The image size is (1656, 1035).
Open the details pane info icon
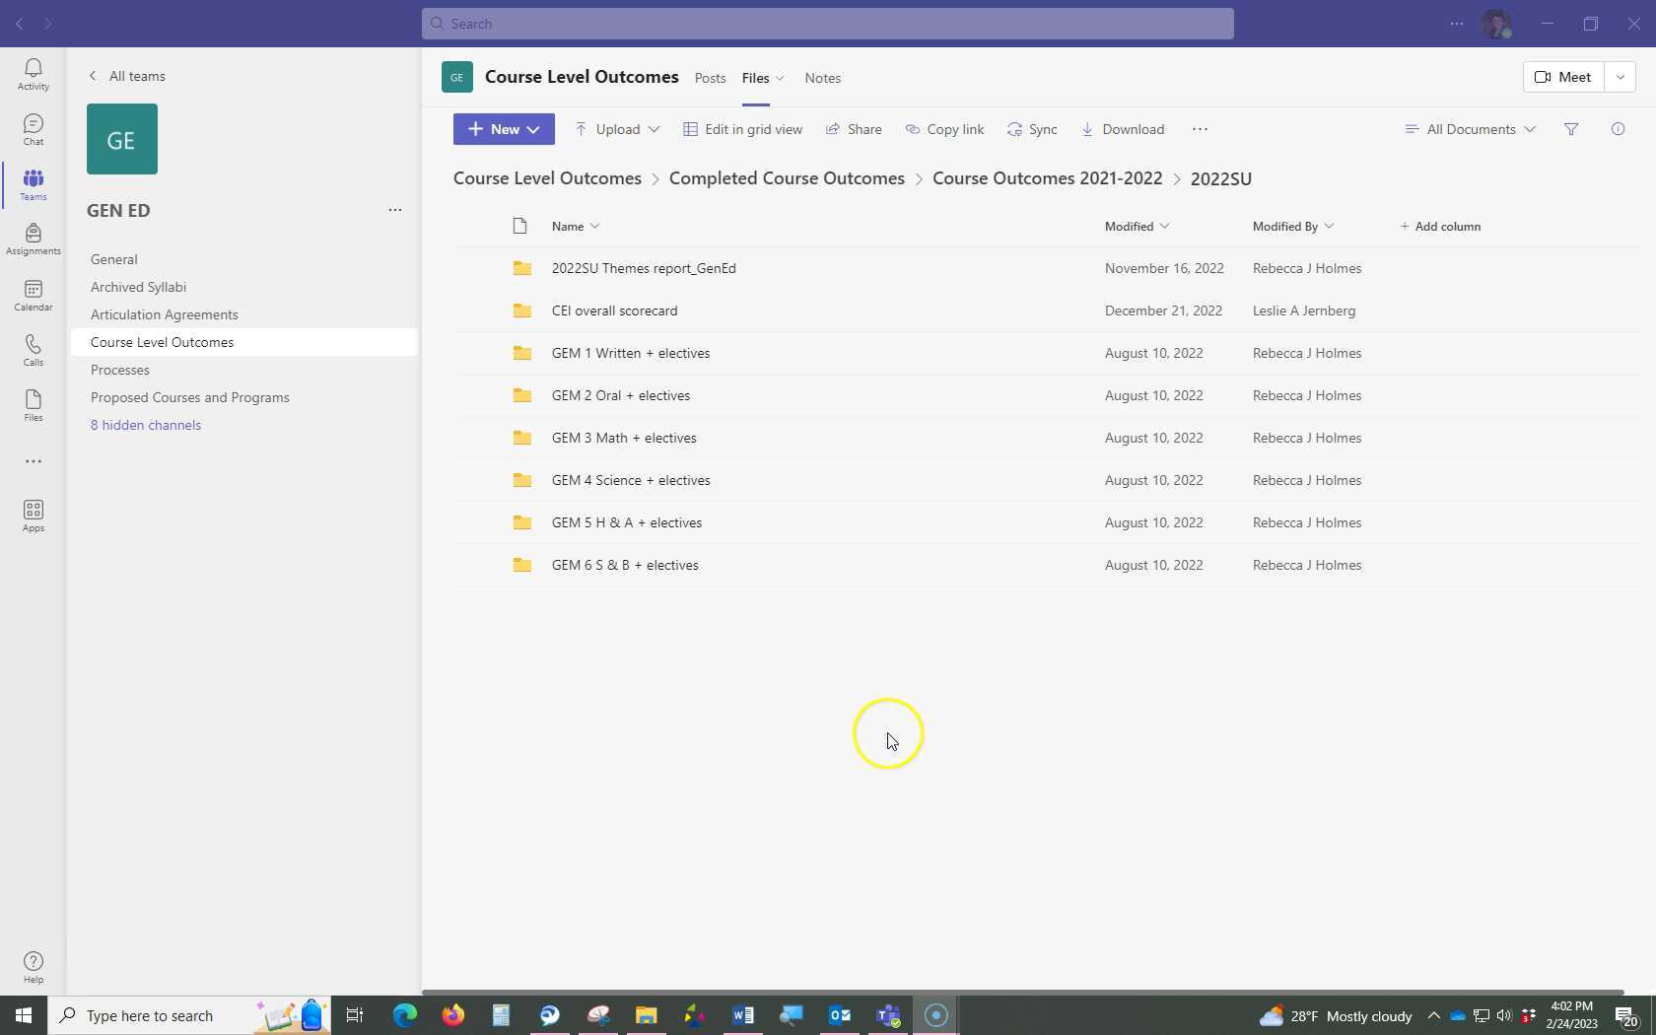click(1618, 129)
